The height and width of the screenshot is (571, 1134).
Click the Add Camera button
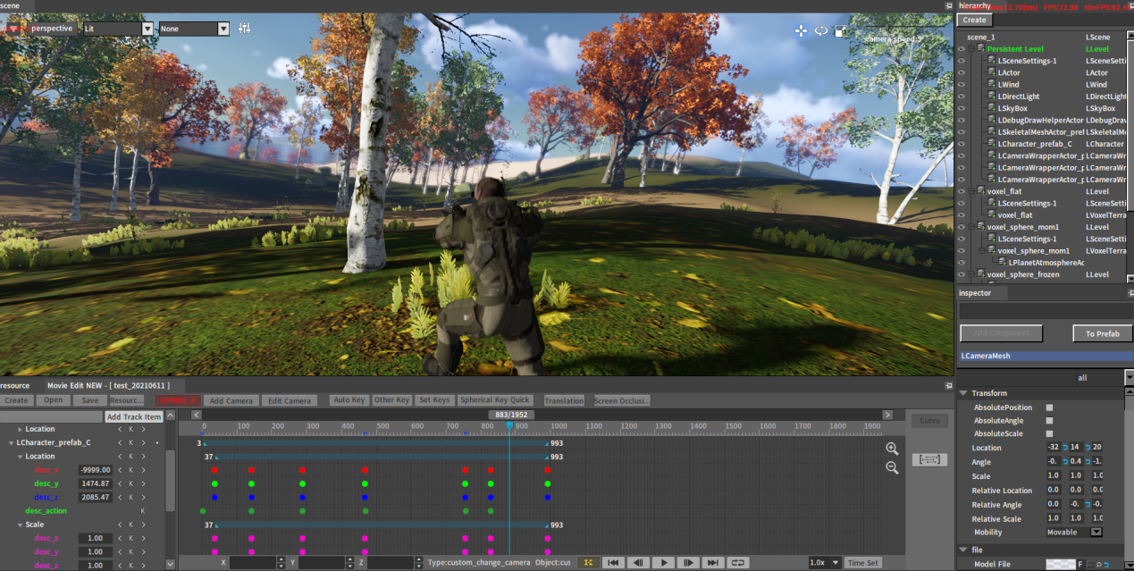click(231, 401)
